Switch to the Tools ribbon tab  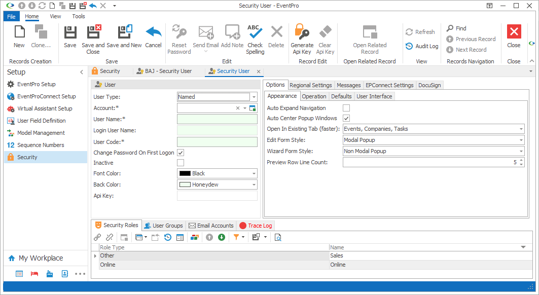79,16
